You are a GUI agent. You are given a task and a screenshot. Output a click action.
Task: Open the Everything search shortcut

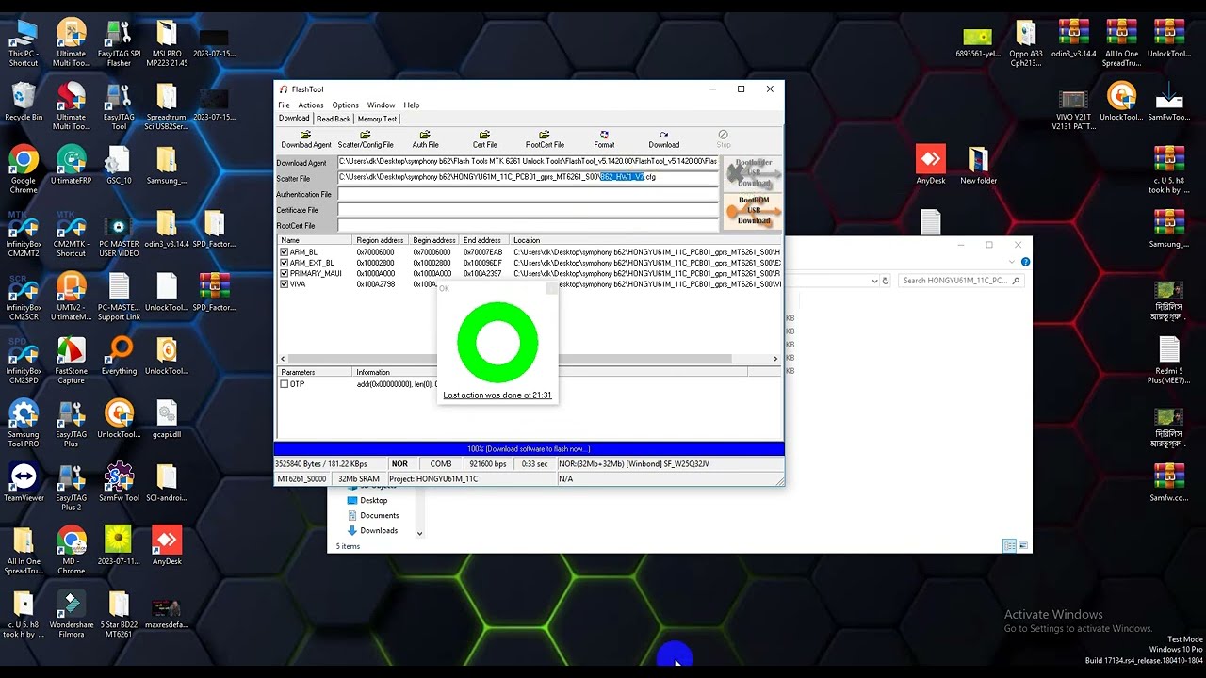point(119,356)
